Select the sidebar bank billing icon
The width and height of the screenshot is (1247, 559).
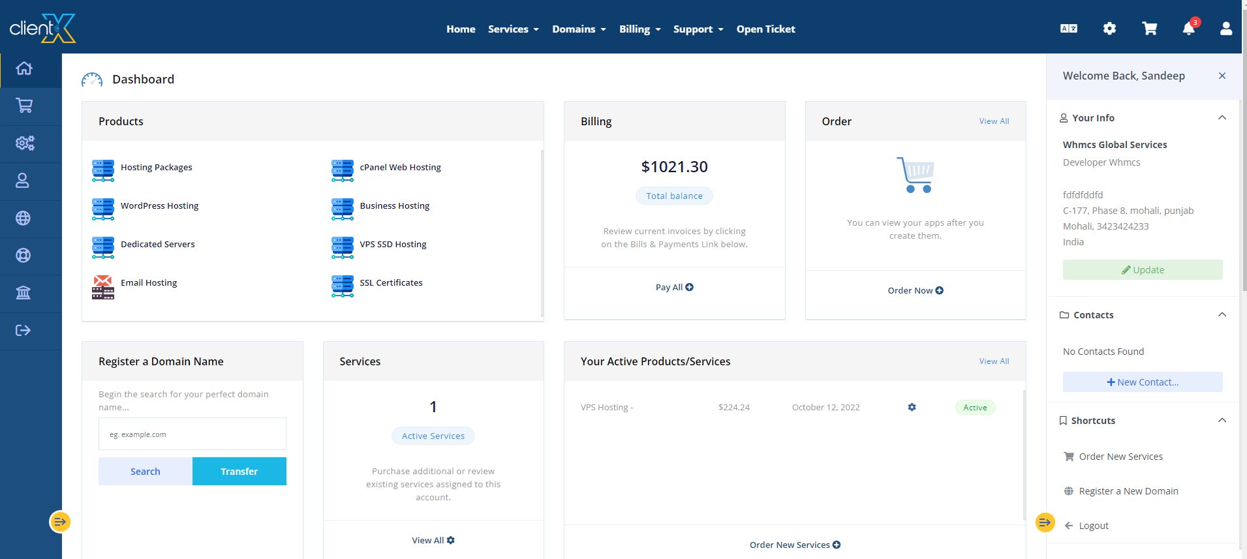pyautogui.click(x=23, y=293)
